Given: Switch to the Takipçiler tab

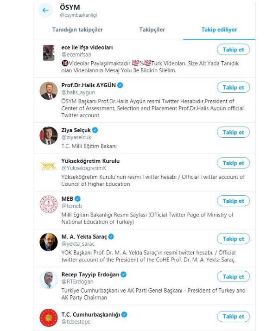Looking at the screenshot, I should (x=152, y=30).
